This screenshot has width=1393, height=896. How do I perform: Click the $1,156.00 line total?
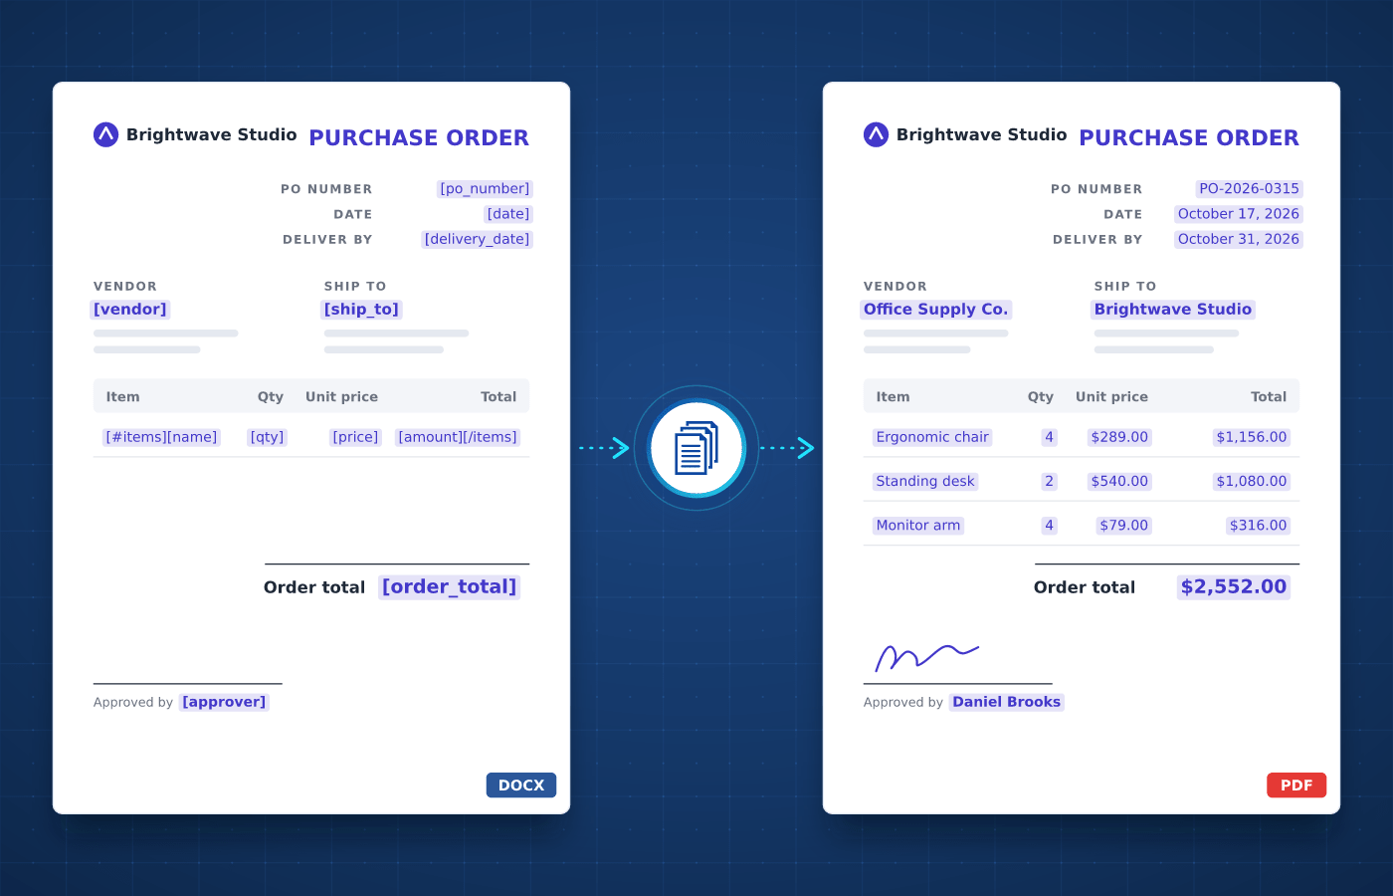1252,437
